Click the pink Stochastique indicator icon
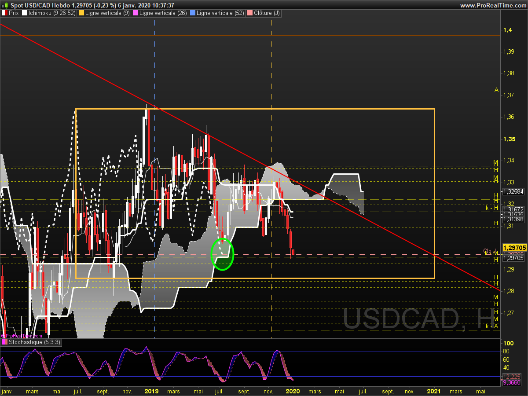The height and width of the screenshot is (396, 528). coord(4,342)
